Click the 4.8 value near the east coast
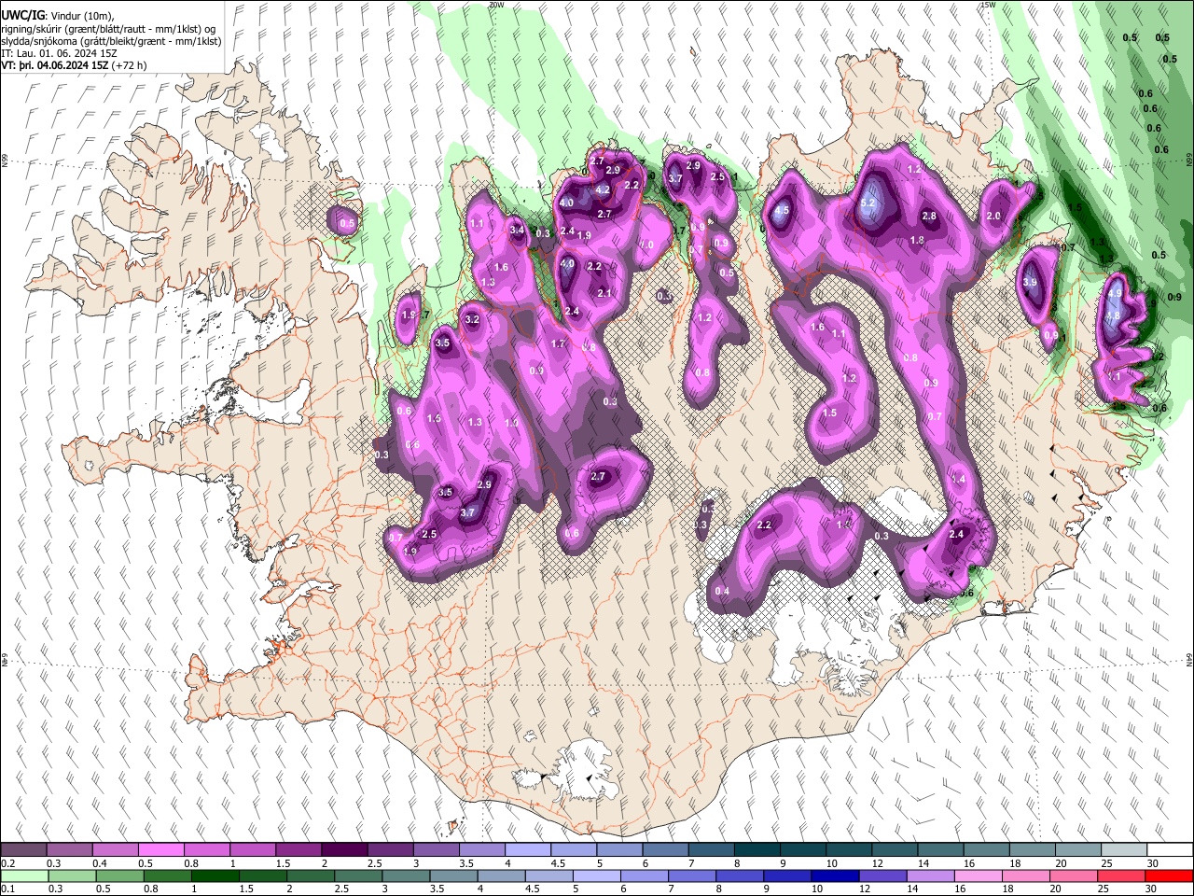 [x=1112, y=315]
